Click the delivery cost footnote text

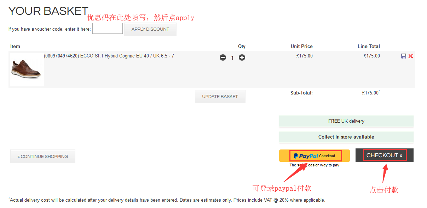click(167, 200)
